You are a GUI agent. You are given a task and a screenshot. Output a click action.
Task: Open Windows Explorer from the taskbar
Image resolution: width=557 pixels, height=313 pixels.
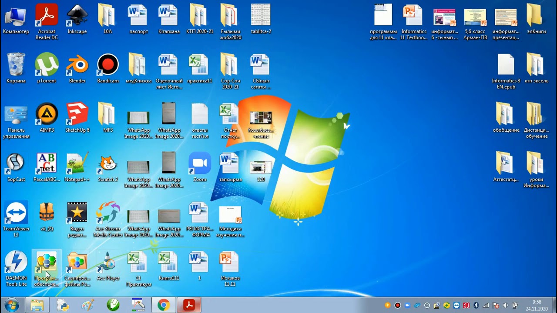[x=37, y=305]
